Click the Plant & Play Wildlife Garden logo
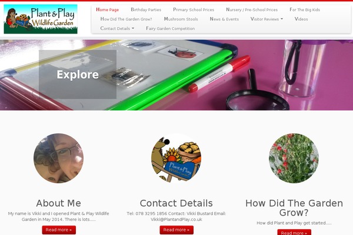This screenshot has width=353, height=235. (41, 19)
